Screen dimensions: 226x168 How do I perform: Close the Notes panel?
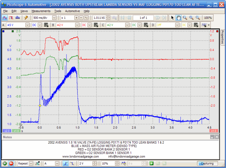pyautogui.click(x=217, y=137)
